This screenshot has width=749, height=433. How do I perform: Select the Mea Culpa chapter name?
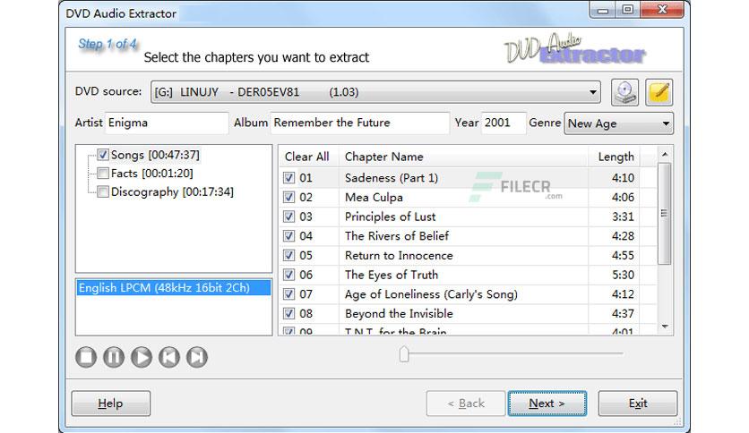point(374,197)
